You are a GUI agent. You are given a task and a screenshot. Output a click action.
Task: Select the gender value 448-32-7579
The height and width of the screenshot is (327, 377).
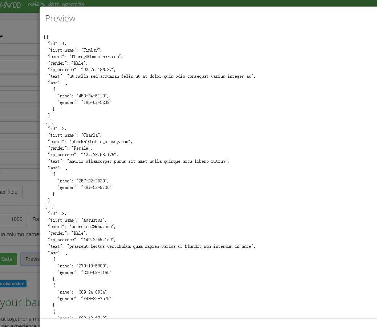[x=96, y=299]
